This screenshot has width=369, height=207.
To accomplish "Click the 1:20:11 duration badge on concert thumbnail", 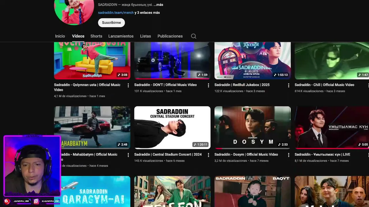I will (201, 144).
